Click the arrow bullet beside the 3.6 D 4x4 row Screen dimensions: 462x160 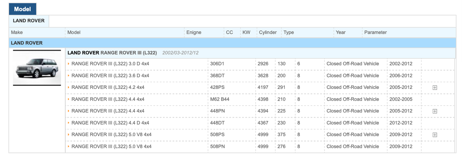(x=69, y=76)
